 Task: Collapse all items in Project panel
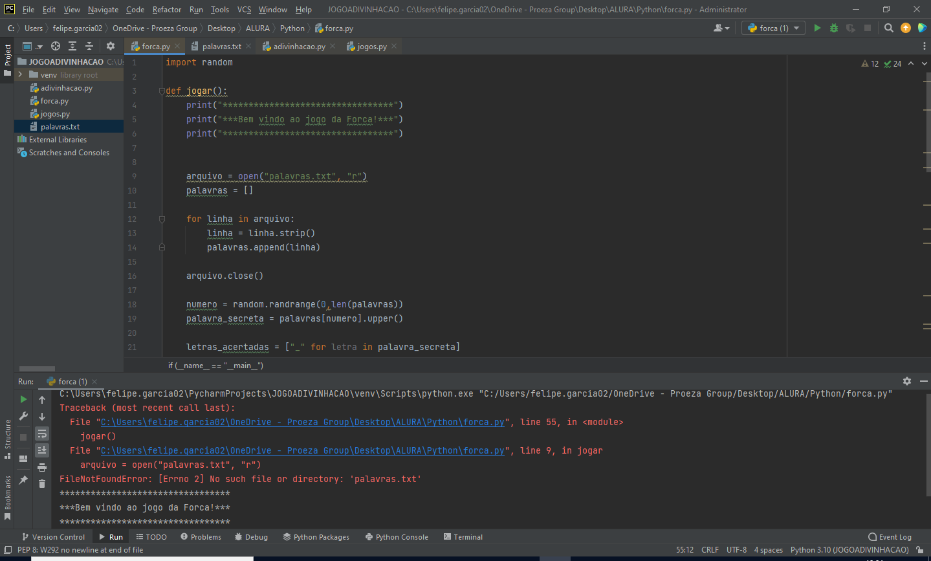89,46
